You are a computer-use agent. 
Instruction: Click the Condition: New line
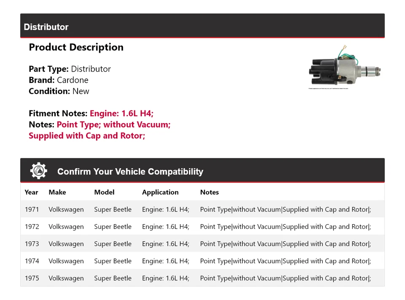pyautogui.click(x=59, y=91)
